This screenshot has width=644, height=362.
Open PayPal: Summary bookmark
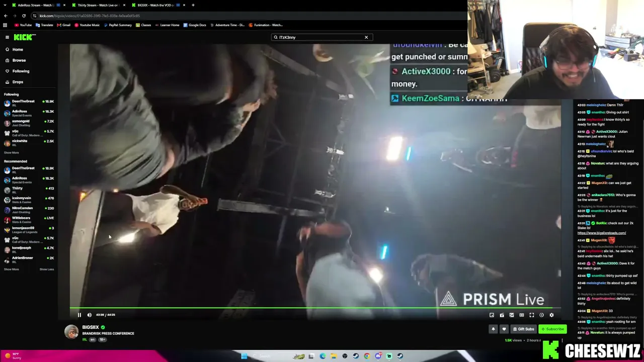point(117,25)
